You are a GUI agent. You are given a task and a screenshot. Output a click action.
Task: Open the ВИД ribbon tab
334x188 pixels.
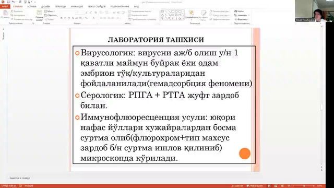(x=136, y=7)
